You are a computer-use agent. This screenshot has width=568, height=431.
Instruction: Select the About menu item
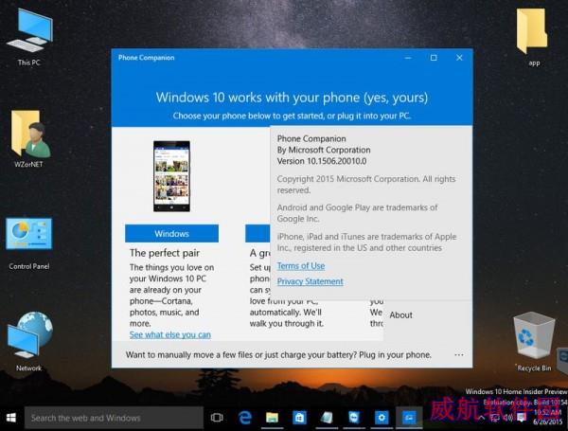(400, 315)
